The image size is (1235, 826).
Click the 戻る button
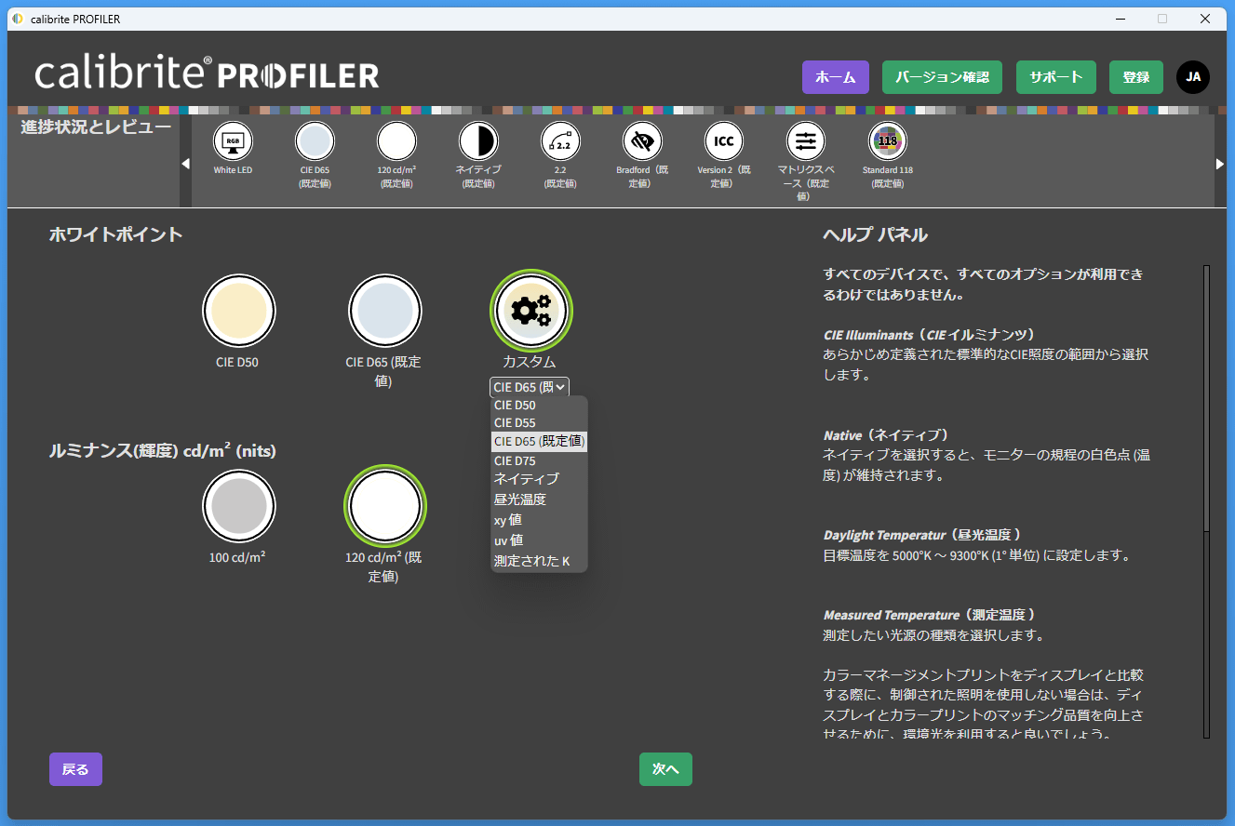point(75,769)
